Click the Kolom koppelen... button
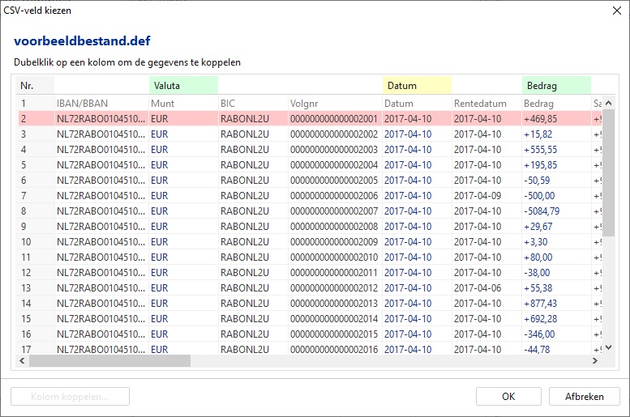 point(70,397)
